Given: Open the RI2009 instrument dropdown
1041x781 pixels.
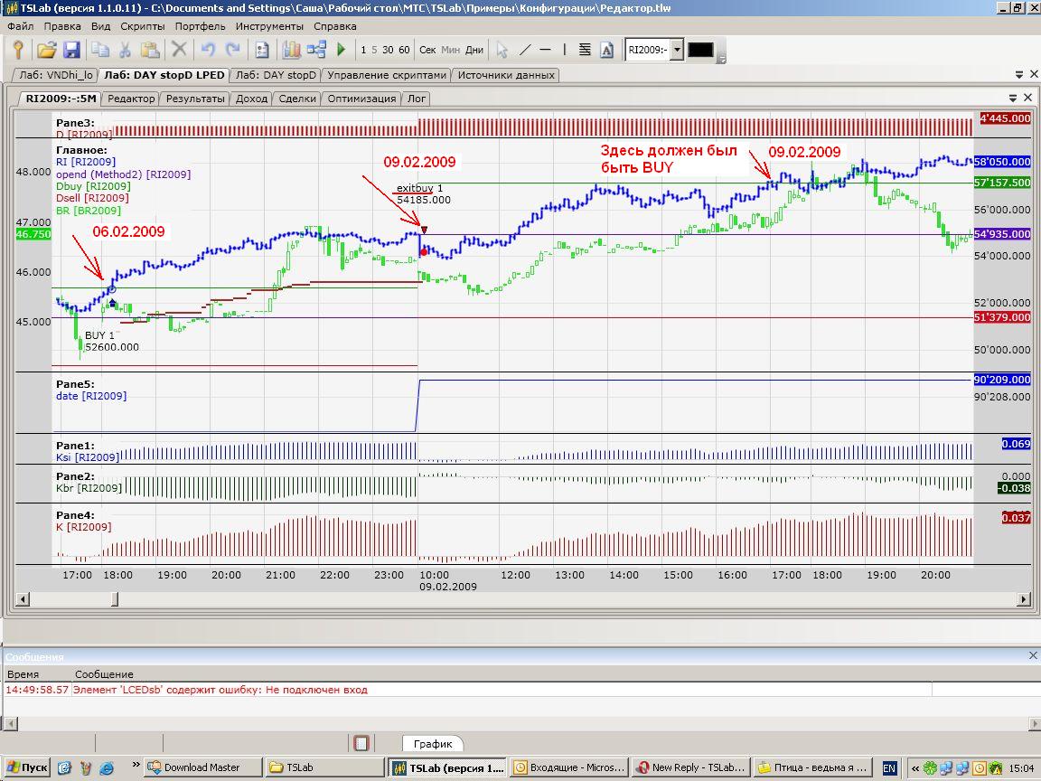Looking at the screenshot, I should 675,50.
